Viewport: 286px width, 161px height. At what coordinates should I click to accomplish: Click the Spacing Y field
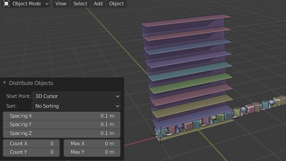coord(62,124)
